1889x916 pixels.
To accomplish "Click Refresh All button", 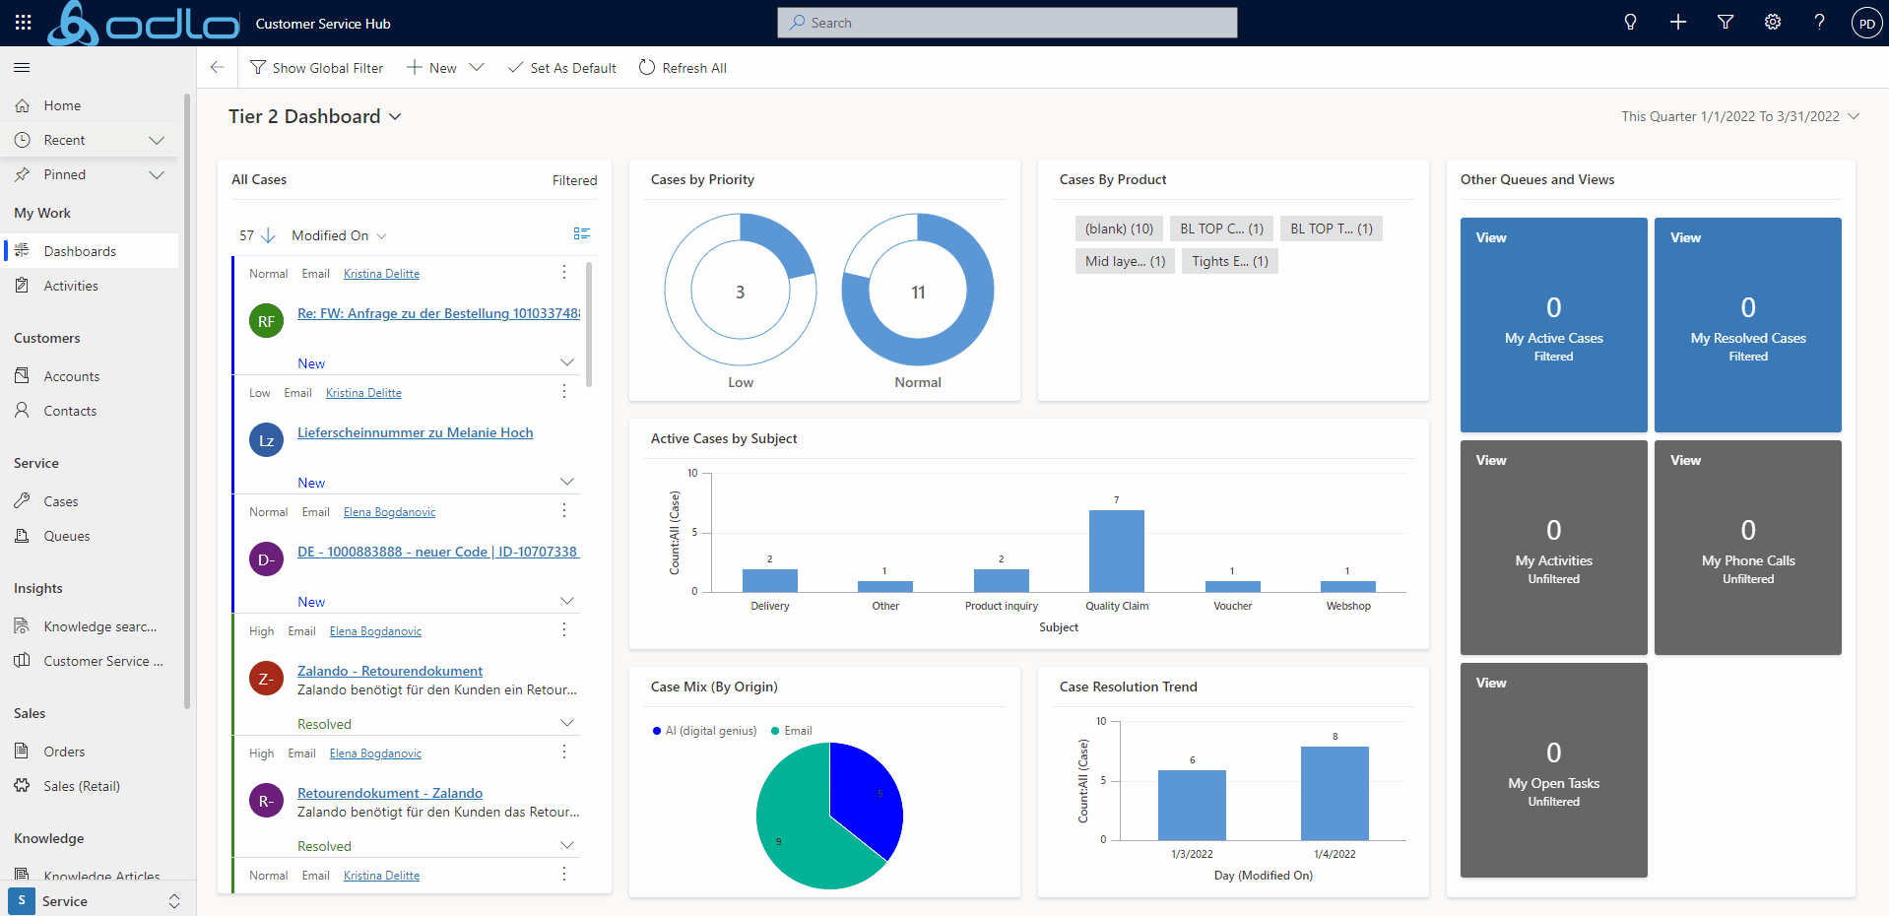I will (683, 68).
